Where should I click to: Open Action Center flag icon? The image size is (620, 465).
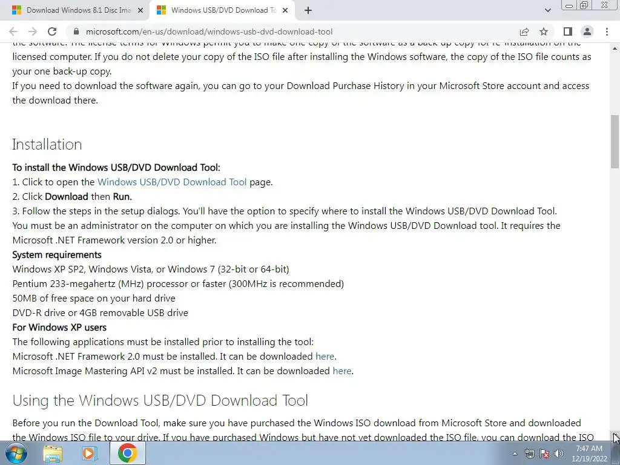pos(544,453)
